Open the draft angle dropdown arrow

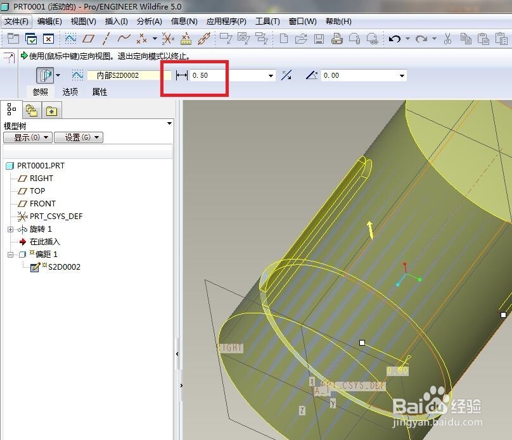[x=402, y=76]
